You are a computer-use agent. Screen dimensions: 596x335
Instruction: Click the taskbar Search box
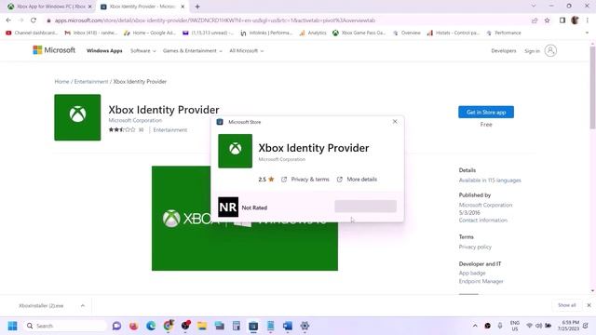65,326
